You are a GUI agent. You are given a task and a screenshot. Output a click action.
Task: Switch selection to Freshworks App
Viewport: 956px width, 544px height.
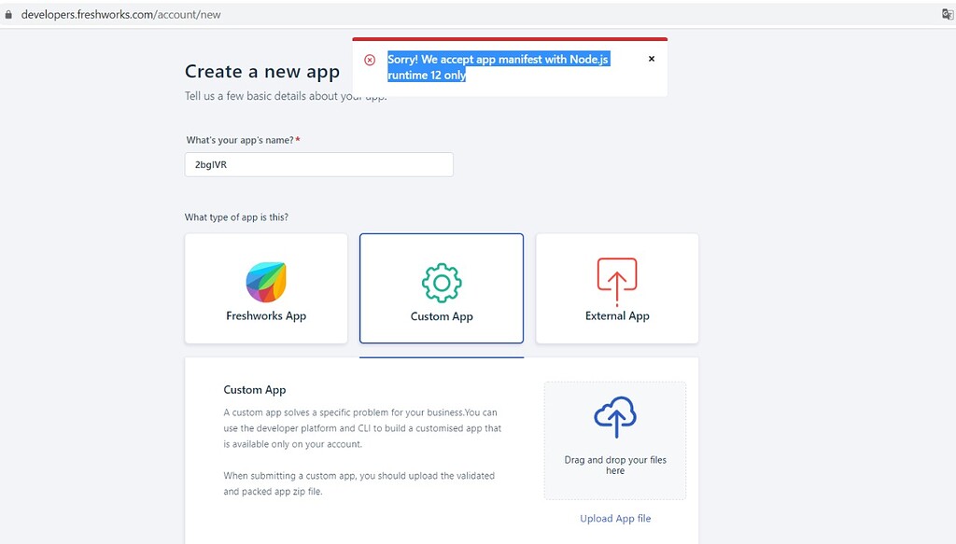(x=266, y=288)
